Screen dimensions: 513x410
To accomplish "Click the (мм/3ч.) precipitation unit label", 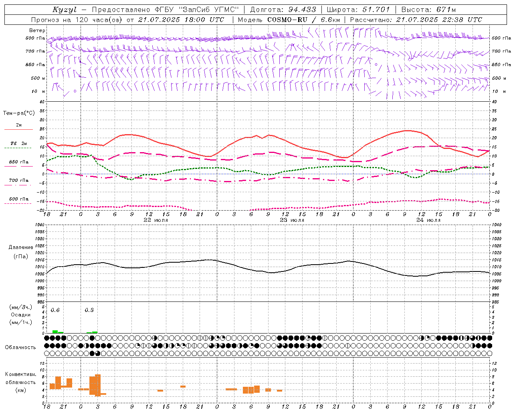I will [x=21, y=307].
